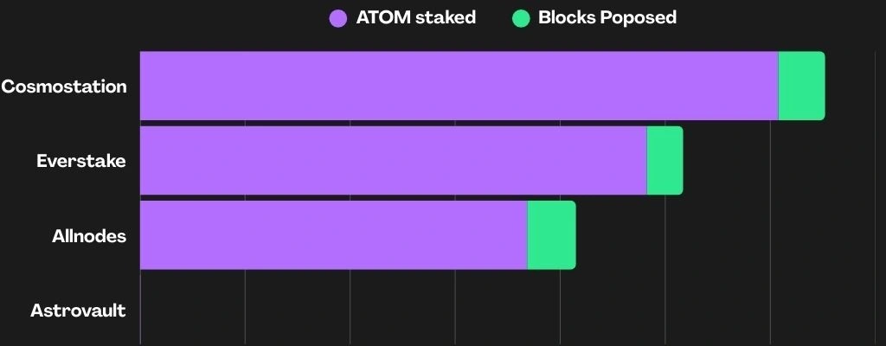Click empty plot area beside Everstake bar
This screenshot has height=346, width=886.
tap(779, 161)
